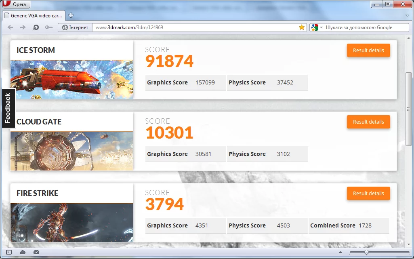Focus the address bar URL field

[195, 27]
